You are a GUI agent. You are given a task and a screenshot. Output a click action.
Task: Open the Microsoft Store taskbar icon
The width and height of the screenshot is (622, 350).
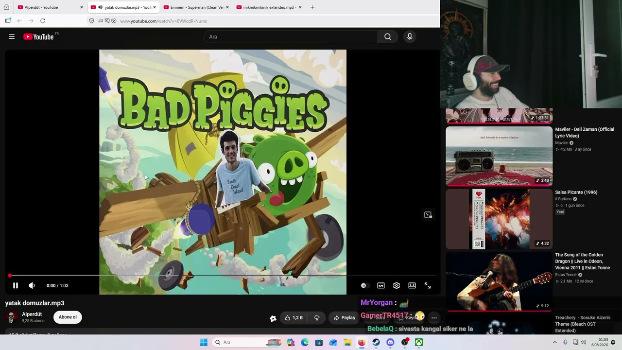coord(319,342)
